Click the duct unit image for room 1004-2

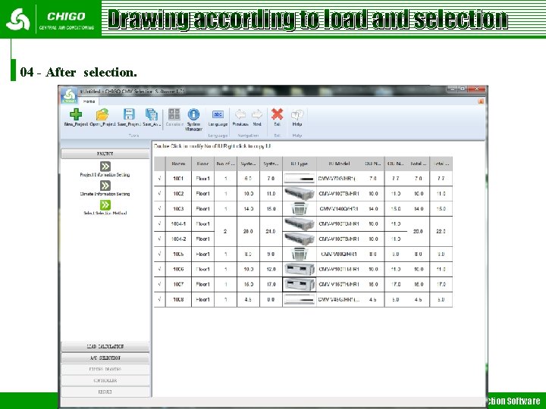(299, 239)
